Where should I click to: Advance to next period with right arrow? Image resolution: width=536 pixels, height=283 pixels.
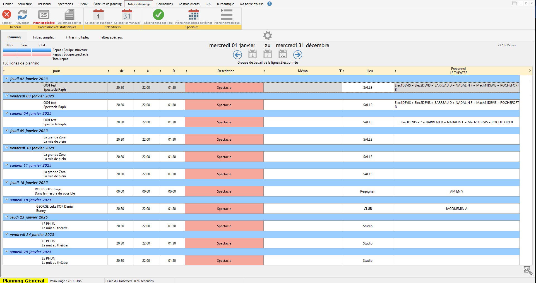coord(298,55)
